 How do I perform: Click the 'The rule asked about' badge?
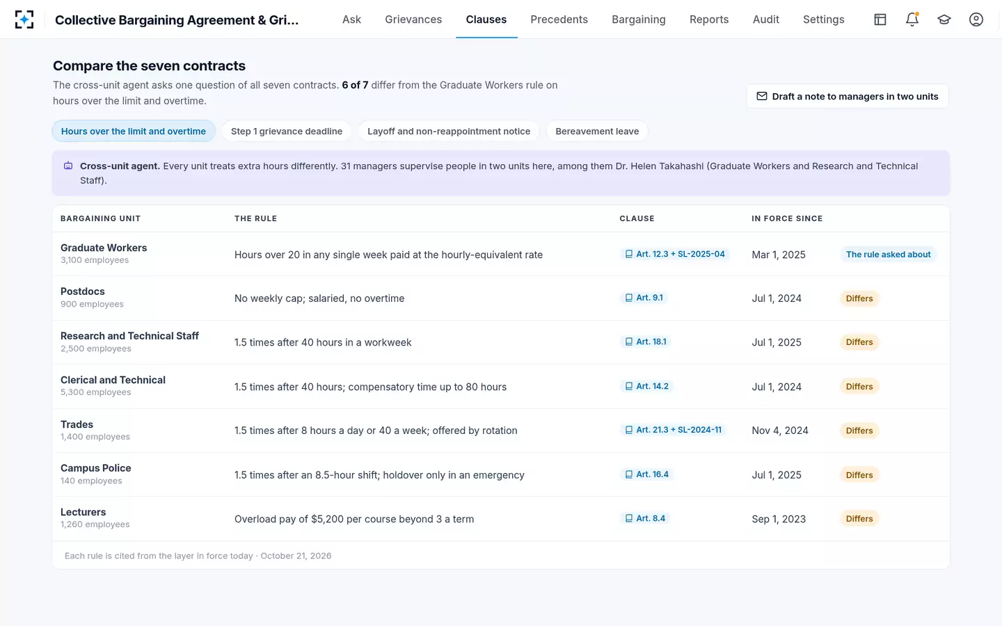[x=888, y=255]
